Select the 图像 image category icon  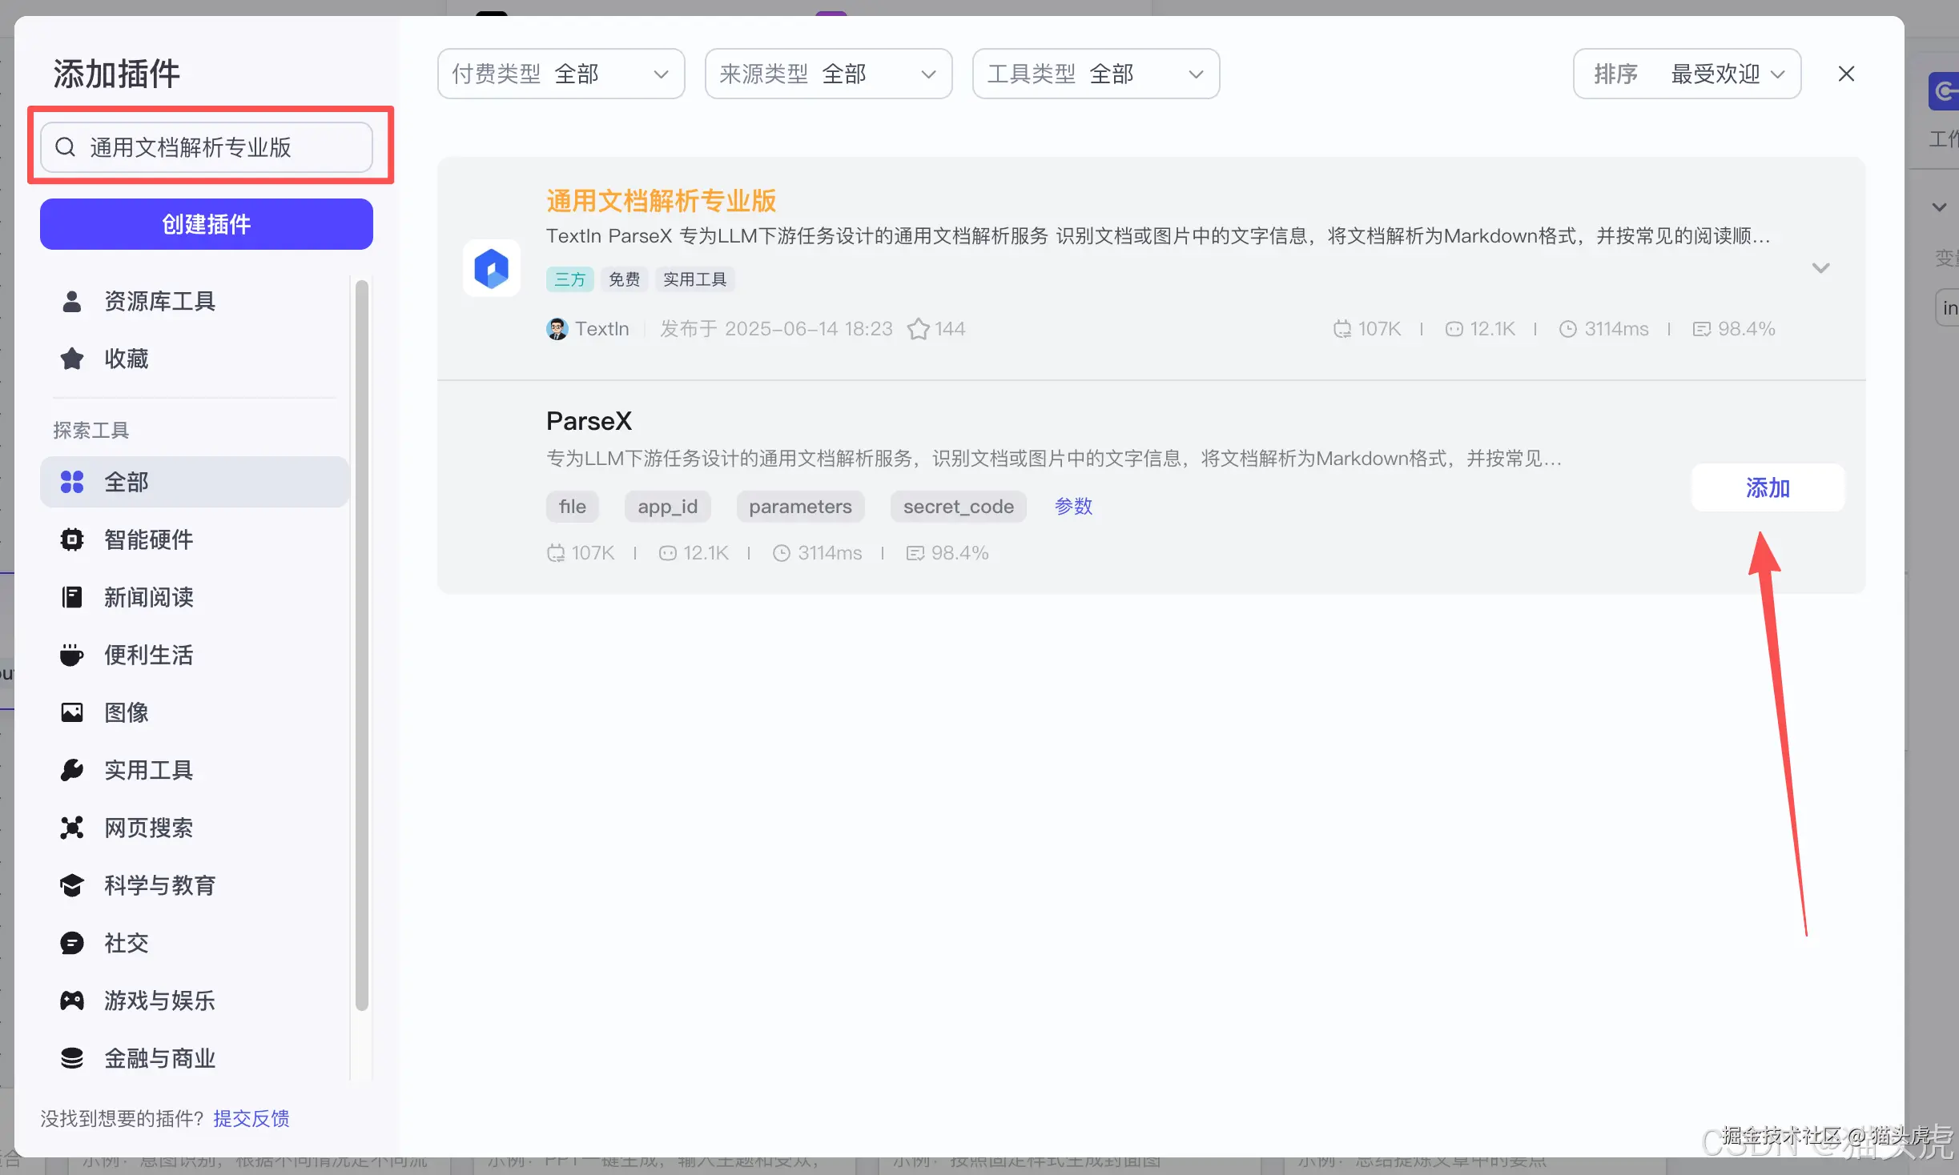(x=71, y=712)
